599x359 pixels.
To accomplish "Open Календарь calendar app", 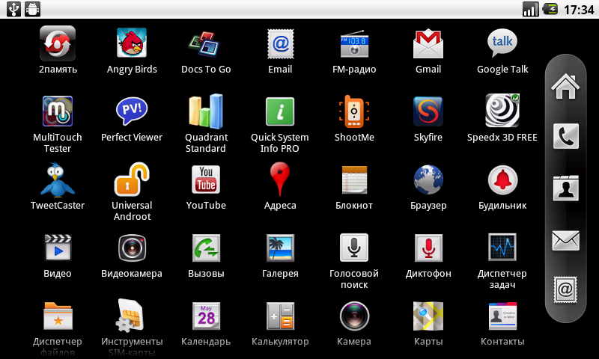I will tap(206, 316).
